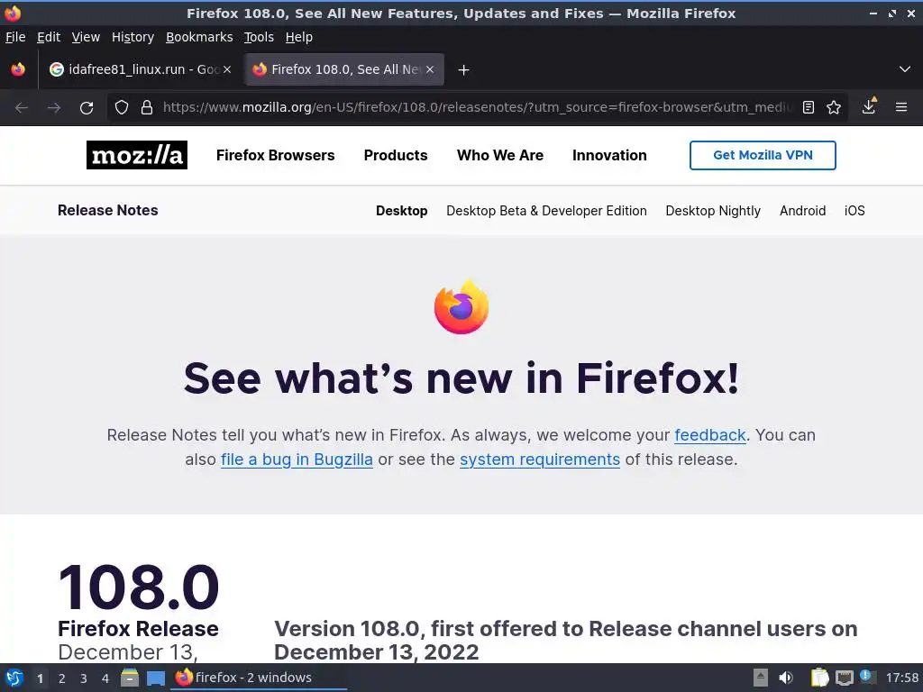This screenshot has width=923, height=692.
Task: Follow the feedback link
Action: point(710,435)
